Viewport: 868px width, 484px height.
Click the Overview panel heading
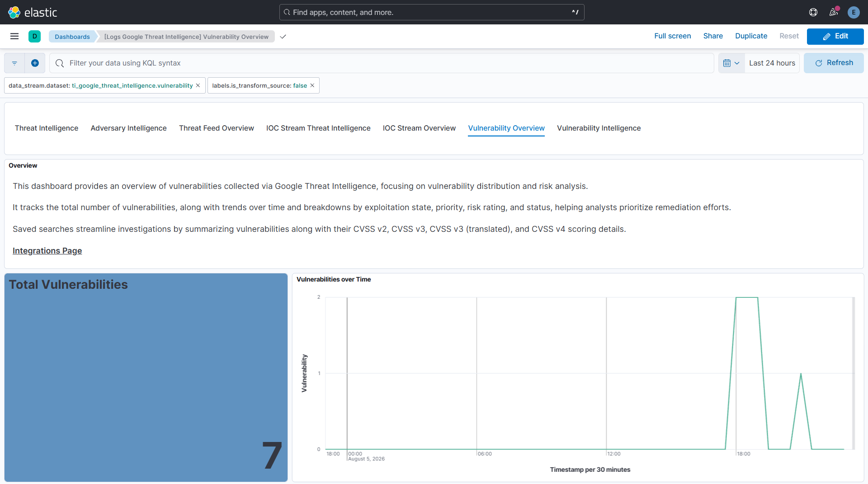(23, 166)
